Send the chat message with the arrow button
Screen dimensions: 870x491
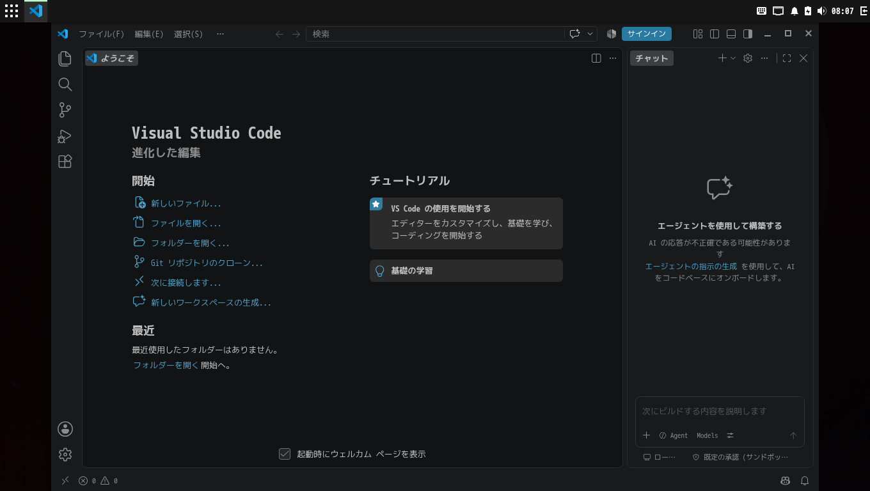pyautogui.click(x=793, y=435)
